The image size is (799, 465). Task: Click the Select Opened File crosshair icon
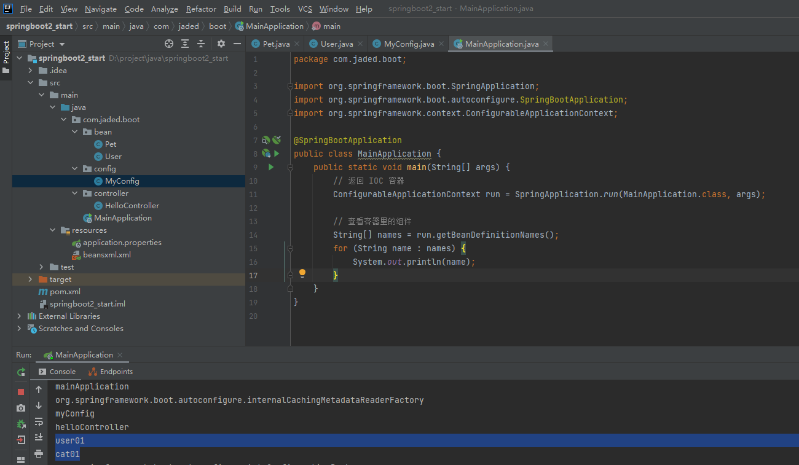pos(169,44)
